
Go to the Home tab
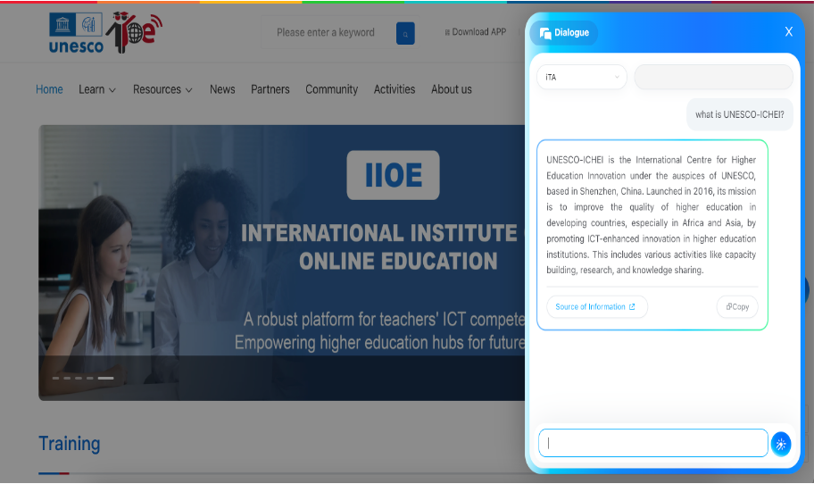(x=49, y=89)
